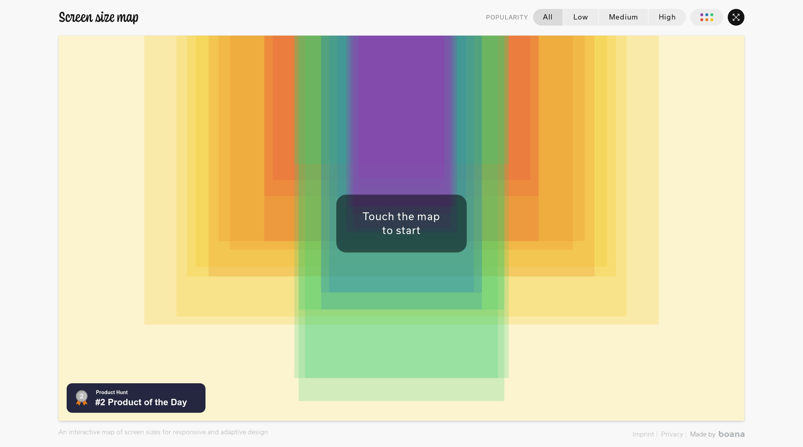The width and height of the screenshot is (803, 447).
Task: Open the Privacy link
Action: click(671, 434)
